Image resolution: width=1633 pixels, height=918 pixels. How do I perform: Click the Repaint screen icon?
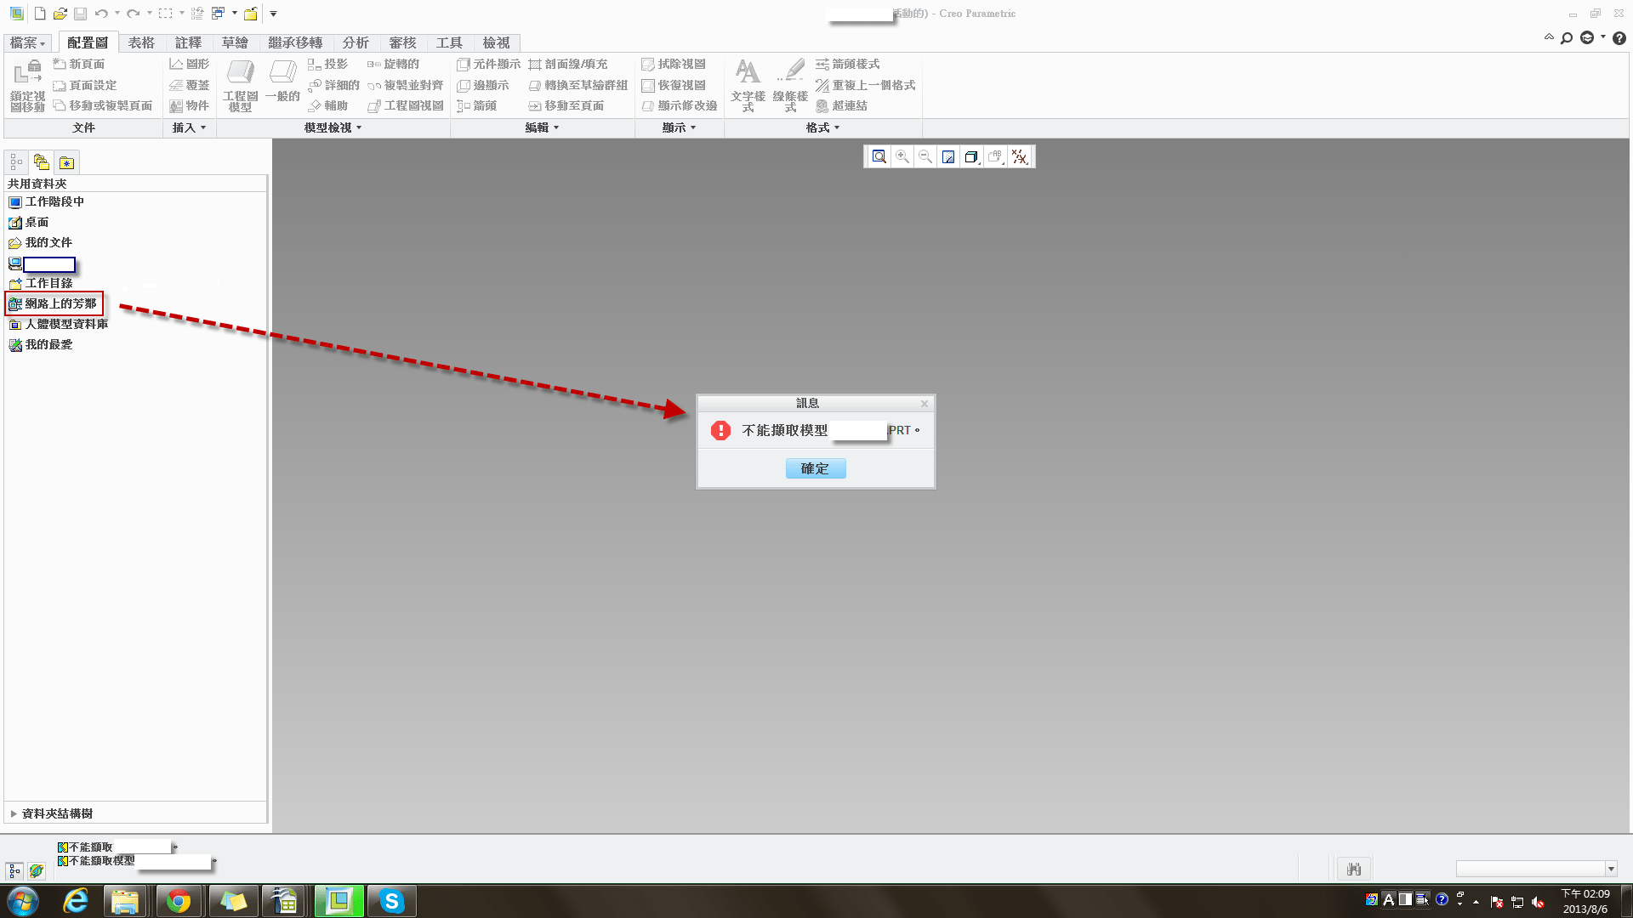click(948, 156)
